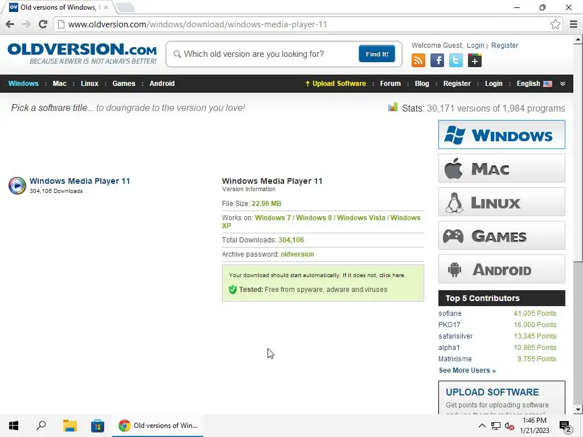This screenshot has width=583, height=437.
Task: Open contributor safarisilver's profile
Action: click(x=455, y=336)
